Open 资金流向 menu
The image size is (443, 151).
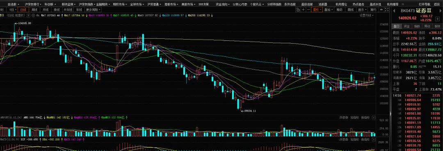222,4
